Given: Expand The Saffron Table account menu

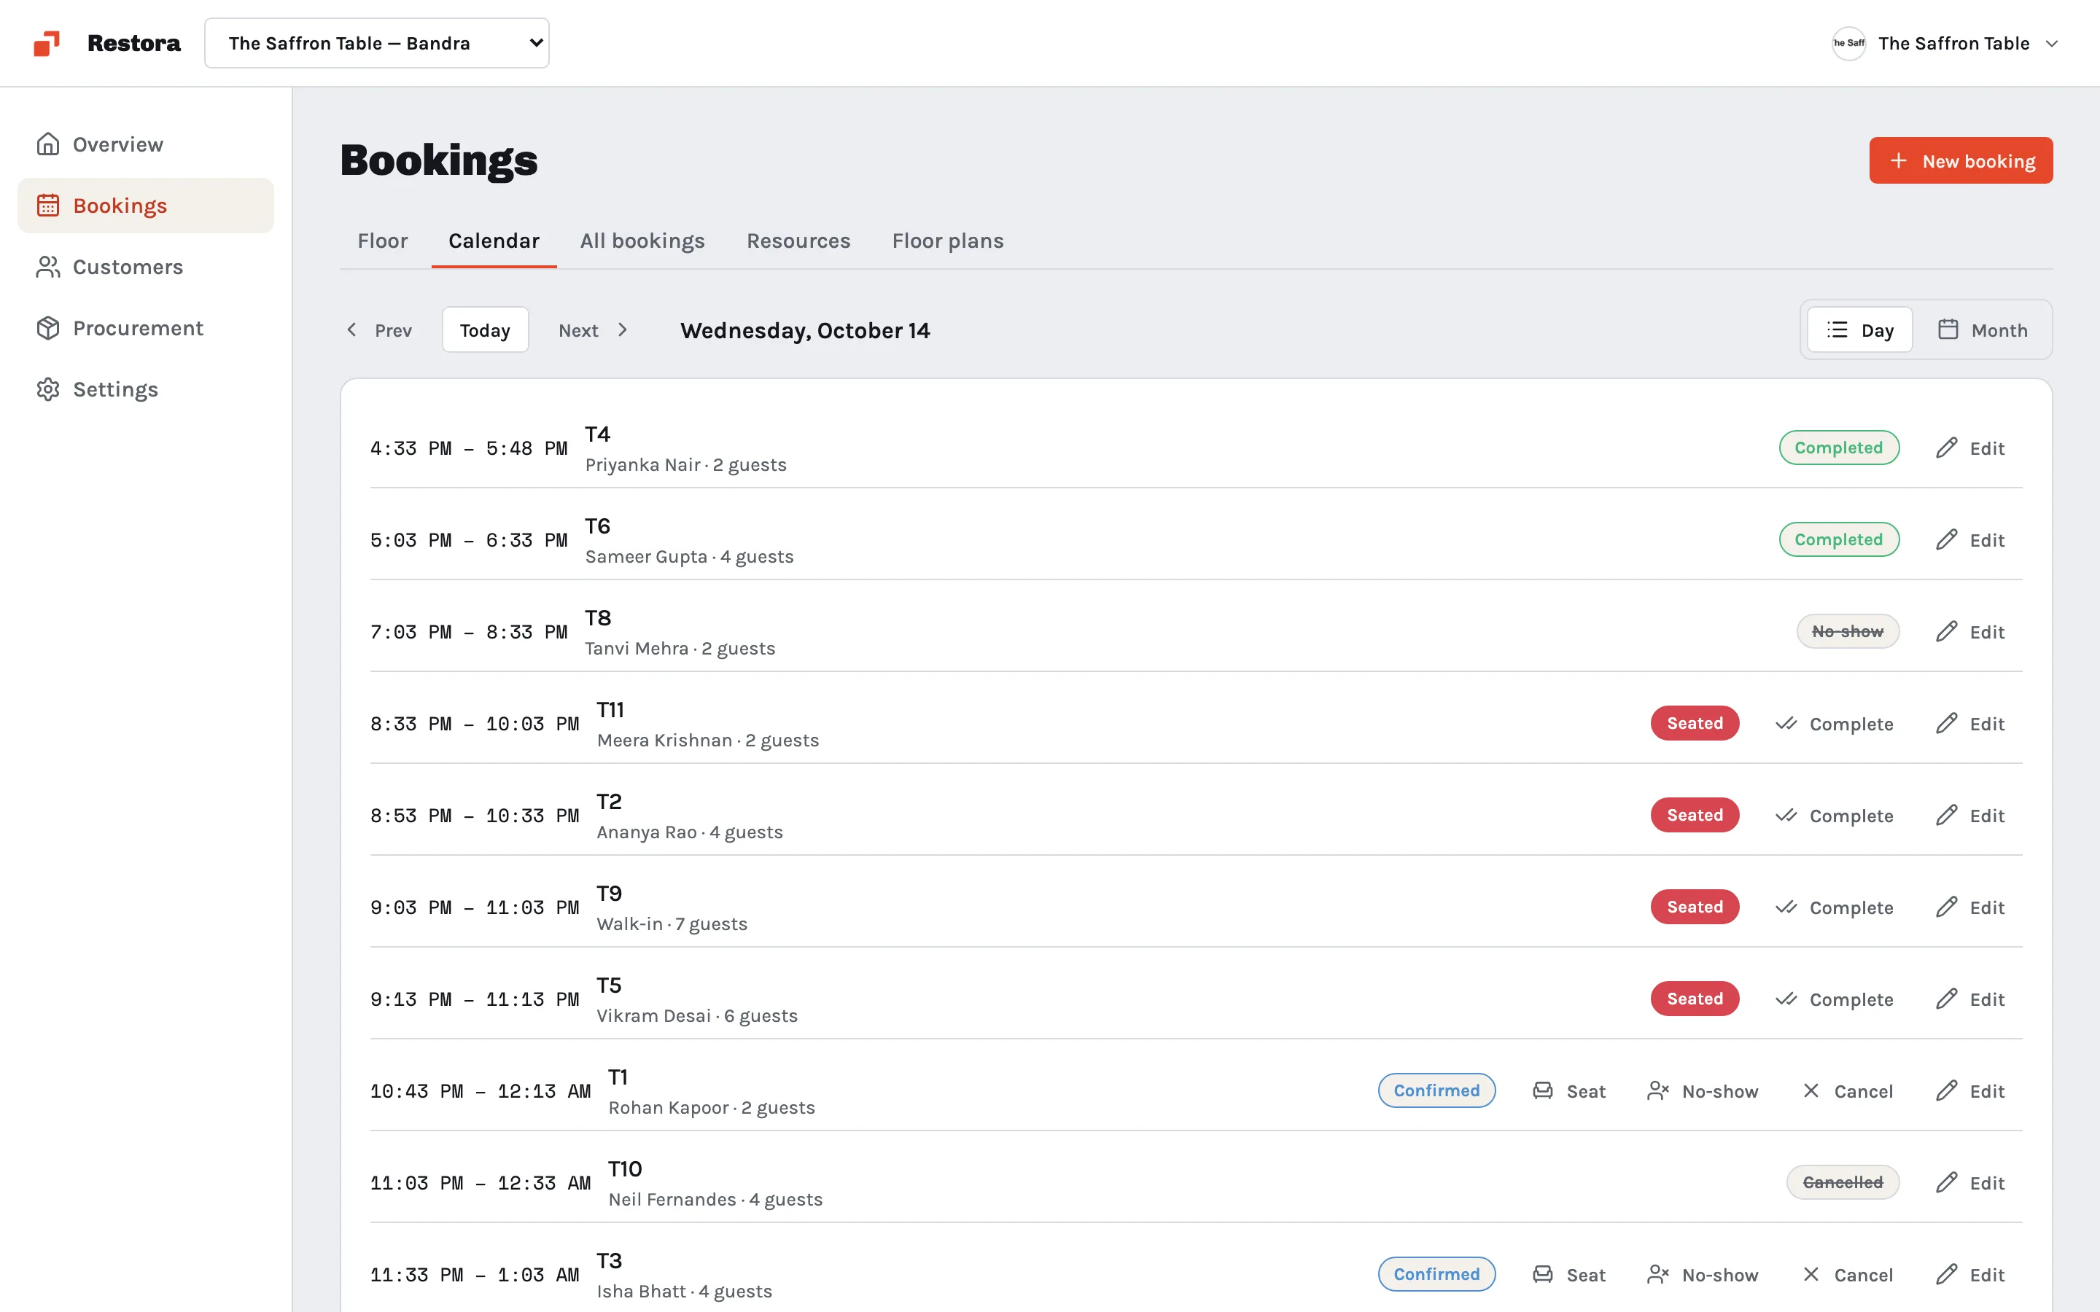Looking at the screenshot, I should [x=1945, y=44].
